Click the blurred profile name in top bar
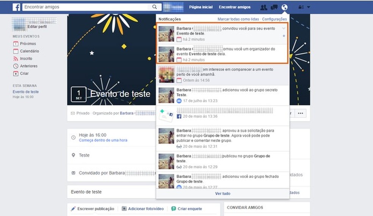 coord(173,7)
